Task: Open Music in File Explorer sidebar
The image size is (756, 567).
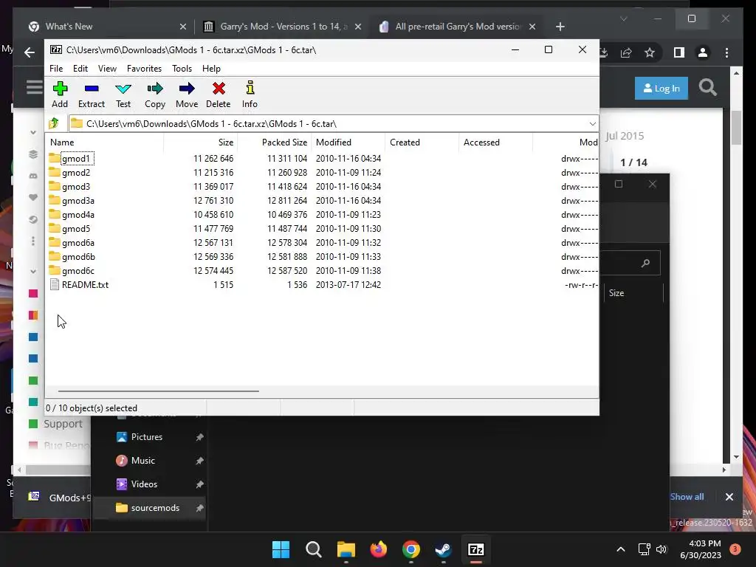Action: pyautogui.click(x=142, y=461)
